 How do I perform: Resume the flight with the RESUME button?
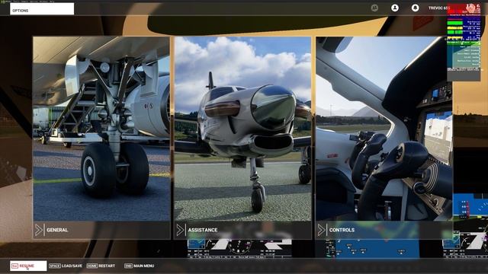tap(28, 266)
